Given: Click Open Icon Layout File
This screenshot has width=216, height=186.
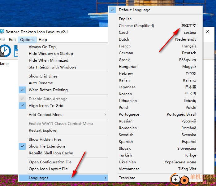Looking at the screenshot, I should (63, 169).
